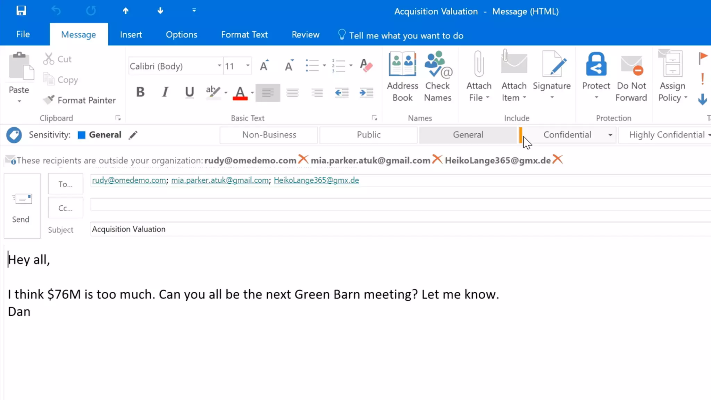Click Decrease Indent icon
The width and height of the screenshot is (711, 400).
342,93
